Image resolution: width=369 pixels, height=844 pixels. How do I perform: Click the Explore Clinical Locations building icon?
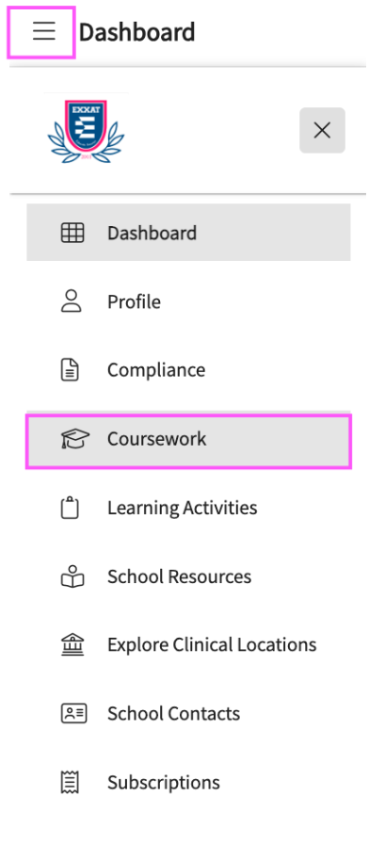pyautogui.click(x=72, y=645)
